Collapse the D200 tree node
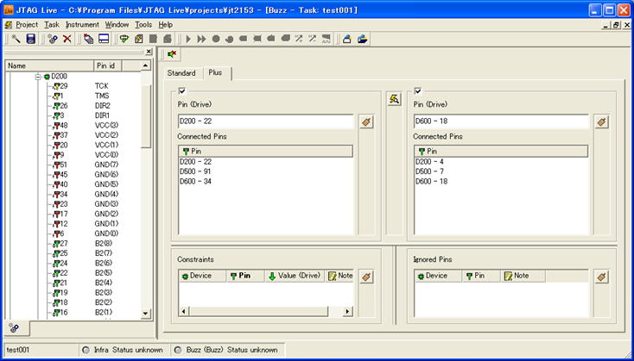634x361 pixels. click(x=38, y=76)
